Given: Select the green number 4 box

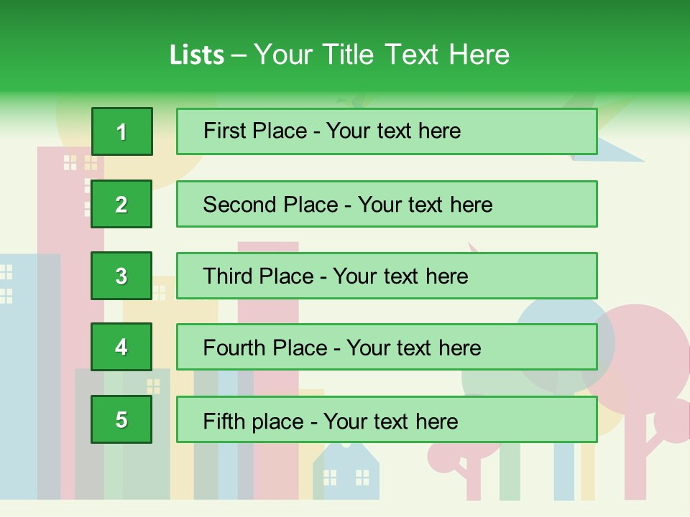Looking at the screenshot, I should pyautogui.click(x=121, y=347).
